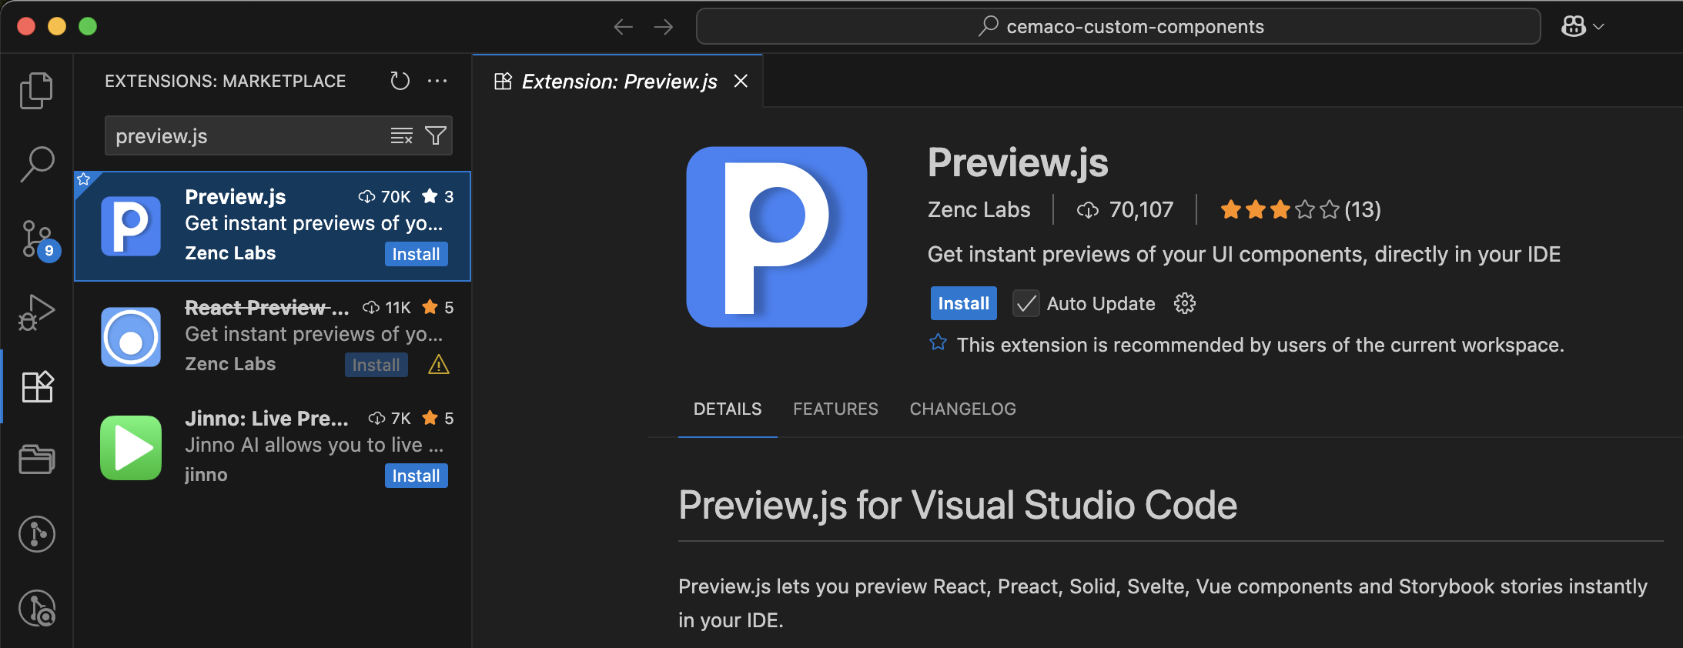Click the Preview.js for Visual Studio Code heading
1683x648 pixels.
point(957,506)
